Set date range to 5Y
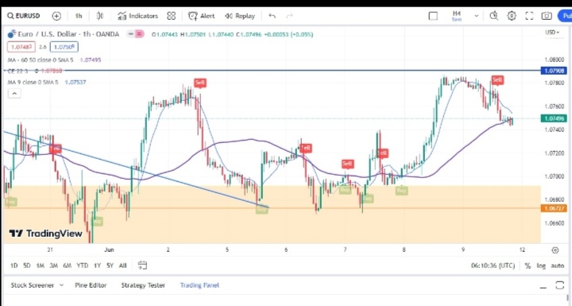 (x=110, y=265)
